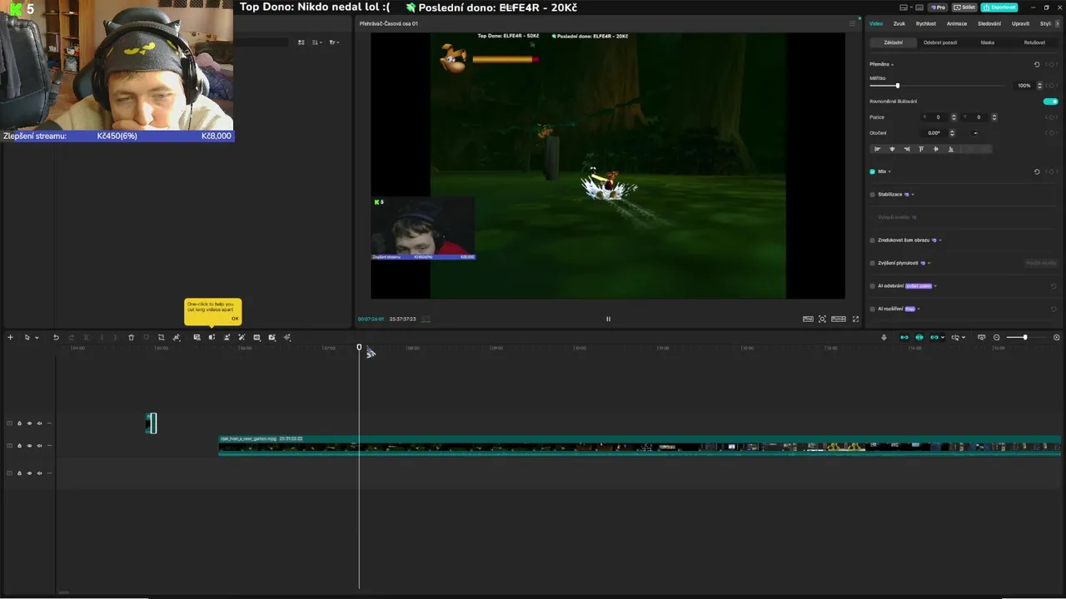Switch to the Zvuk tab
This screenshot has width=1066, height=599.
(899, 23)
